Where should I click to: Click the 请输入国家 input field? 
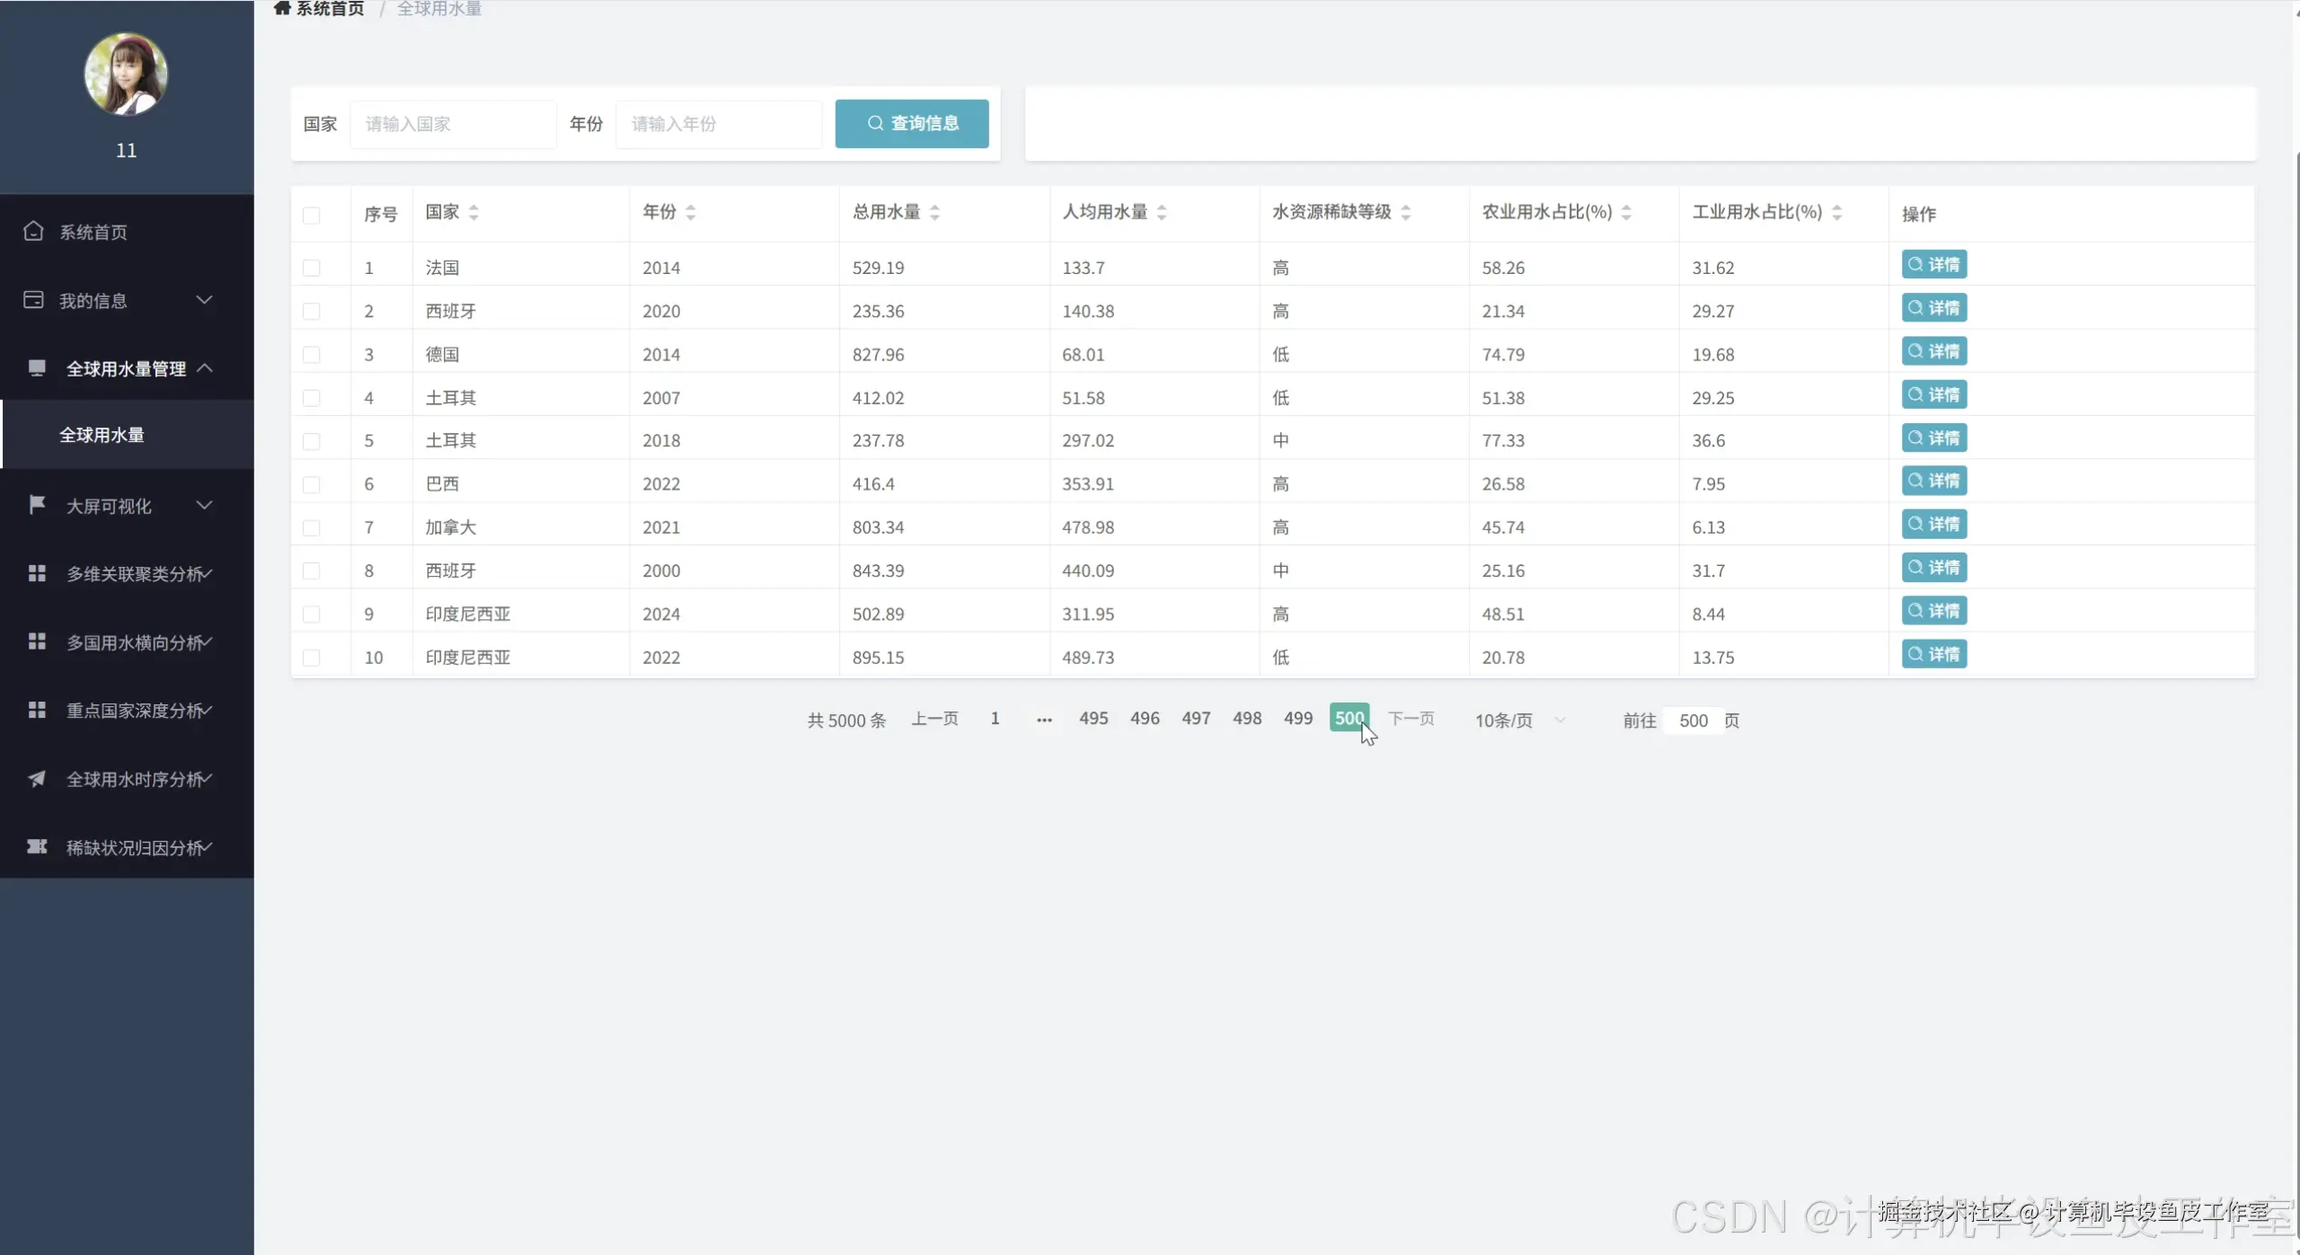453,124
